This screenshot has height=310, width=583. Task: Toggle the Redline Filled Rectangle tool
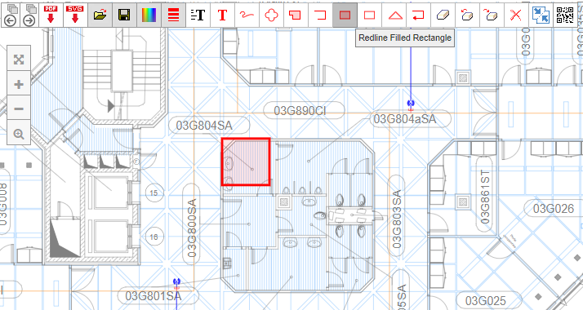pos(345,15)
